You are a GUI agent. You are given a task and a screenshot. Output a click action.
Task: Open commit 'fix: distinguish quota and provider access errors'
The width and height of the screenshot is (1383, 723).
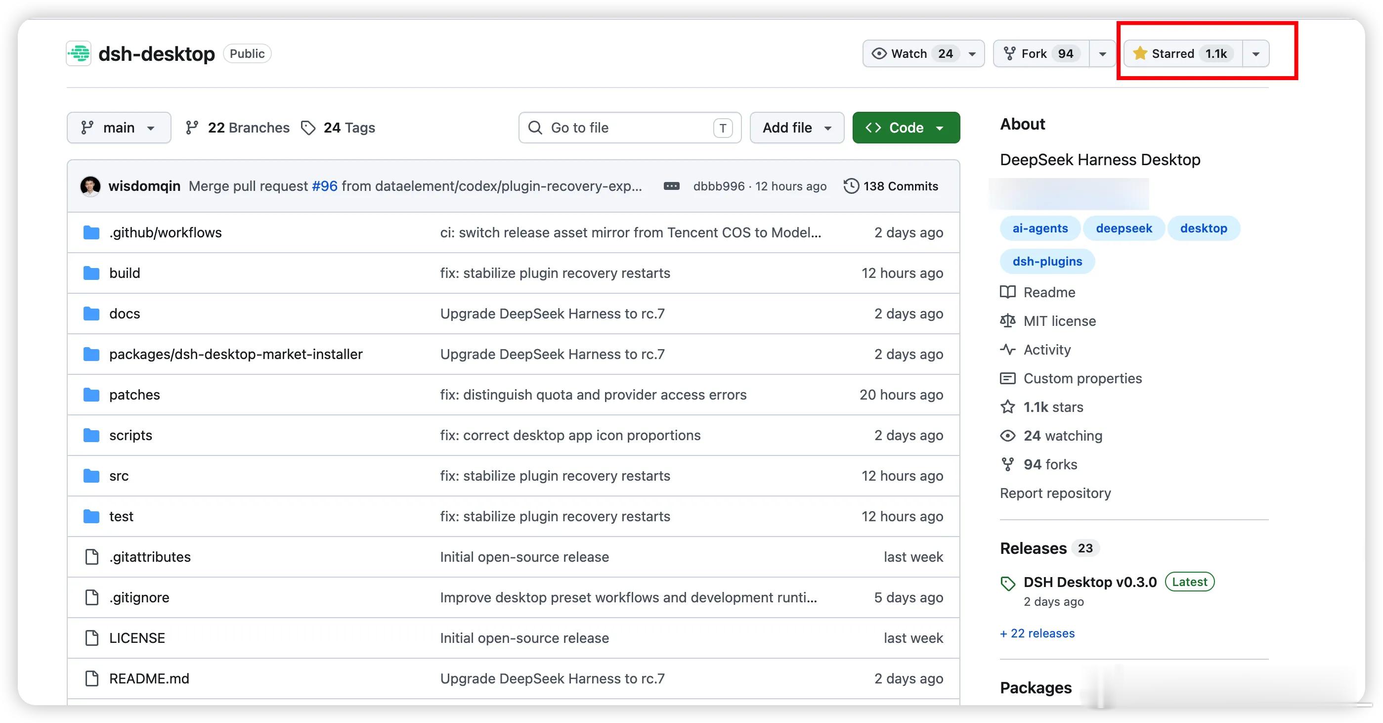tap(593, 395)
